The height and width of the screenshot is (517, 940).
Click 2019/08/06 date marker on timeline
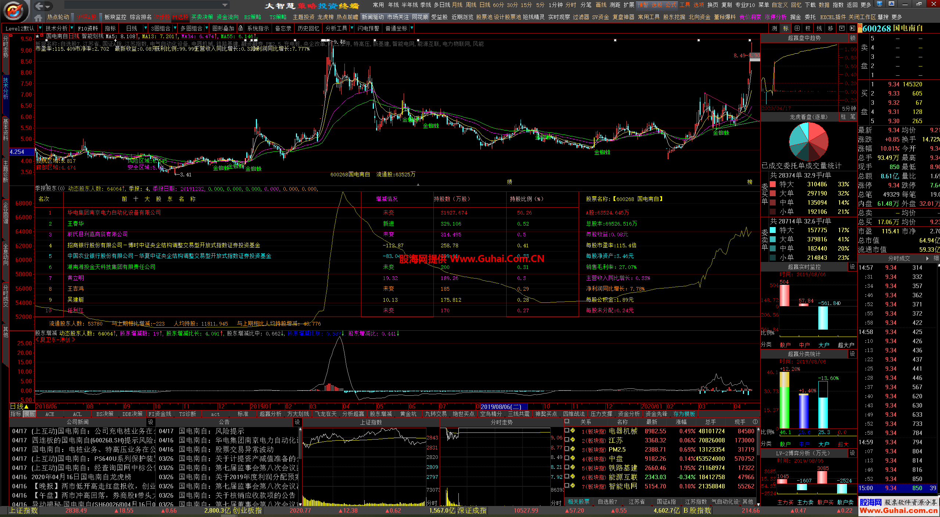(x=503, y=406)
